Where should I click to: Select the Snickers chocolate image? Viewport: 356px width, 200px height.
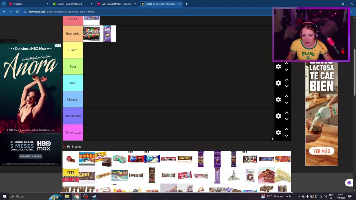(x=266, y=159)
